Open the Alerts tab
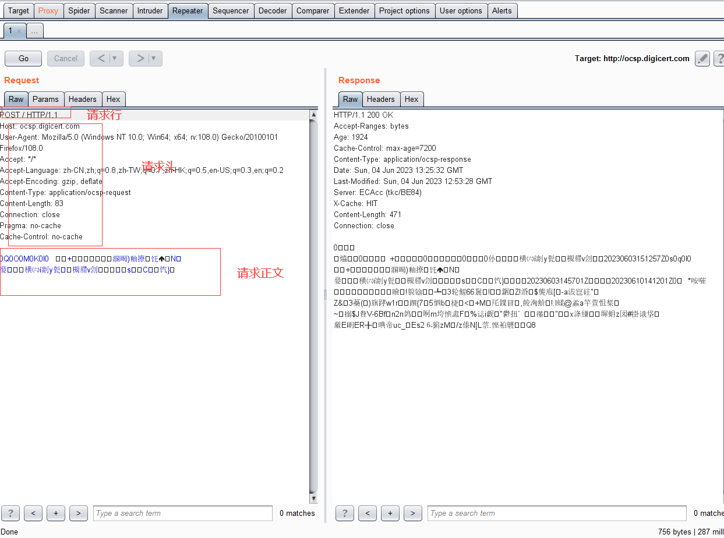The width and height of the screenshot is (724, 538). pyautogui.click(x=502, y=10)
